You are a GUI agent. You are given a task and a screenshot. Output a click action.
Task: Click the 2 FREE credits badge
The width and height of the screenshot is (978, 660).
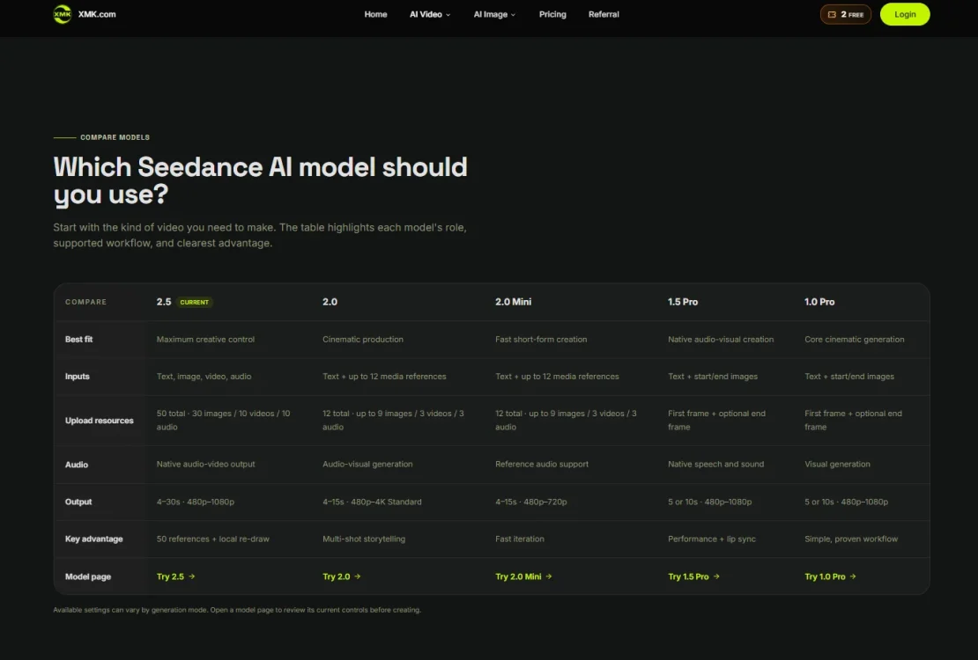point(845,14)
